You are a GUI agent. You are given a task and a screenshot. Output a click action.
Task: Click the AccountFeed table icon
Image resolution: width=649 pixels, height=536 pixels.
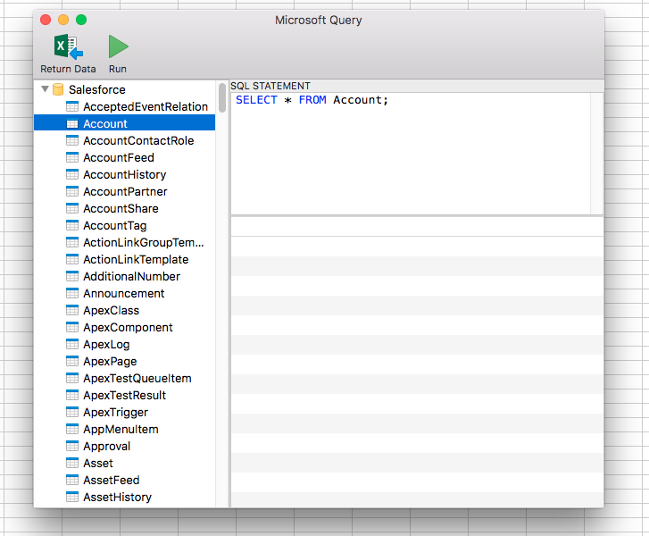pos(72,157)
